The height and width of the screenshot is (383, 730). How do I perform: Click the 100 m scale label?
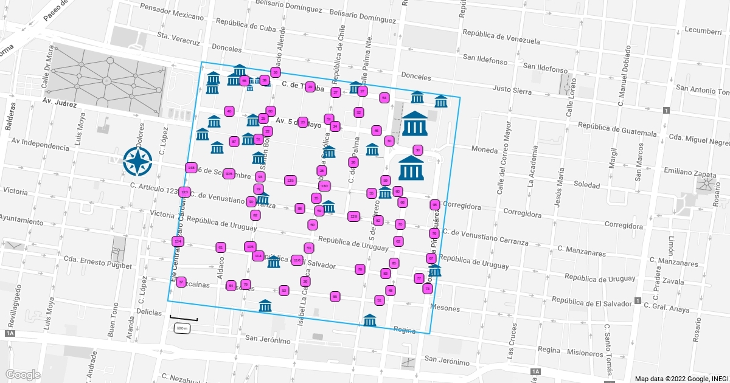coord(182,328)
